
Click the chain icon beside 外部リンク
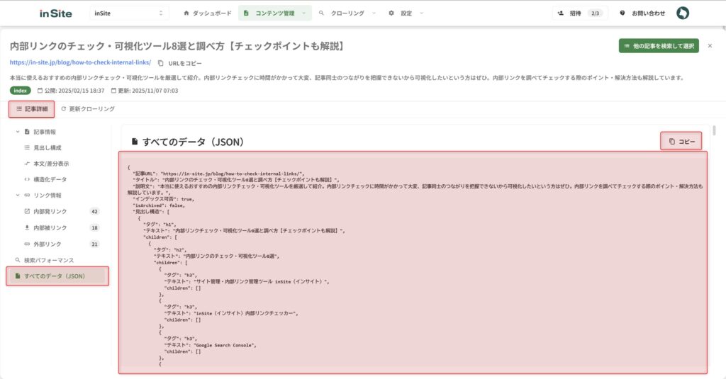(27, 244)
